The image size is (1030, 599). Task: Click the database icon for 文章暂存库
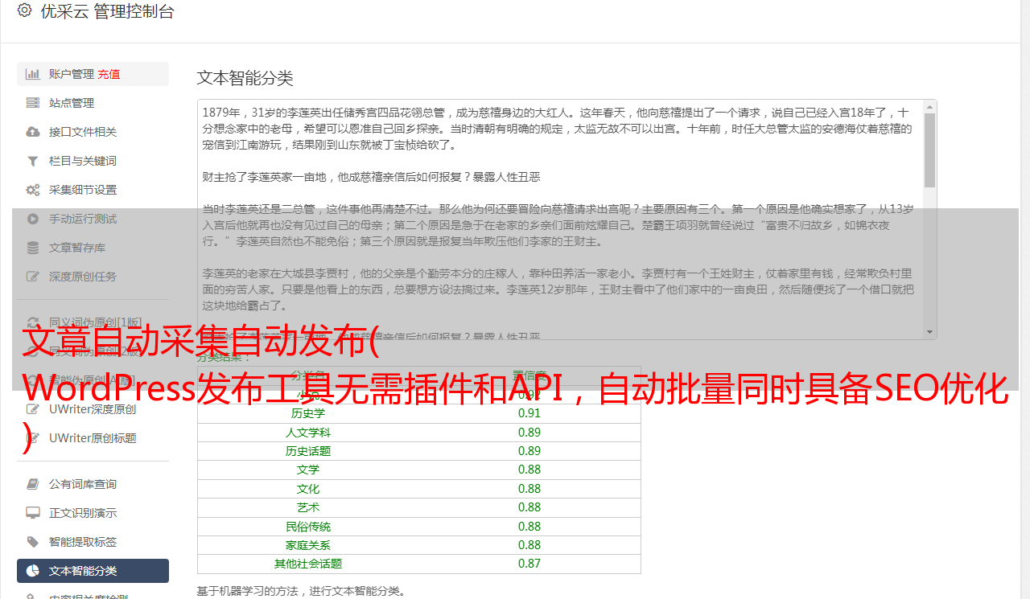pyautogui.click(x=32, y=248)
